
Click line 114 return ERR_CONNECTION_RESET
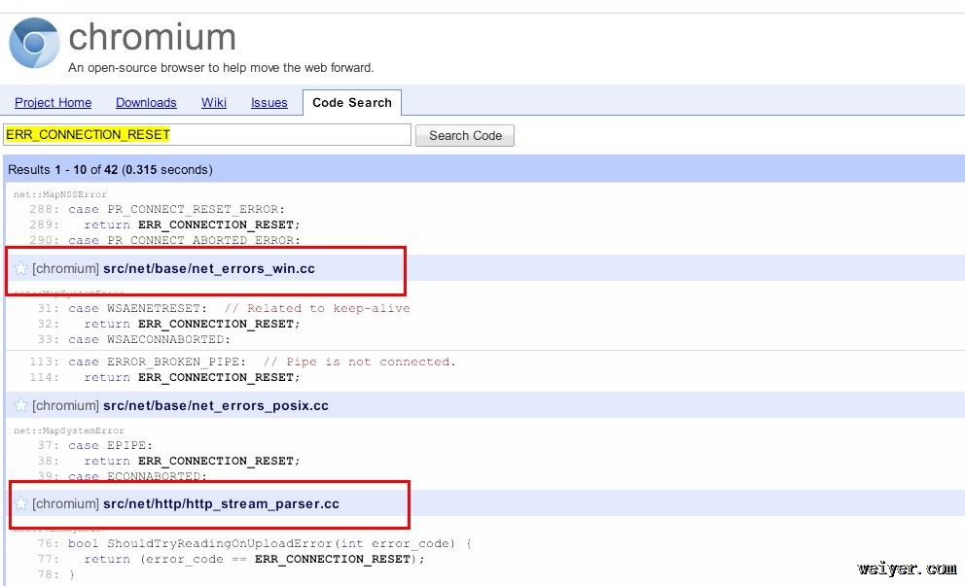164,377
